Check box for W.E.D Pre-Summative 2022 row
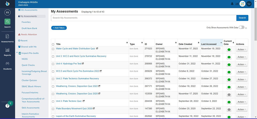 tap(53, 72)
